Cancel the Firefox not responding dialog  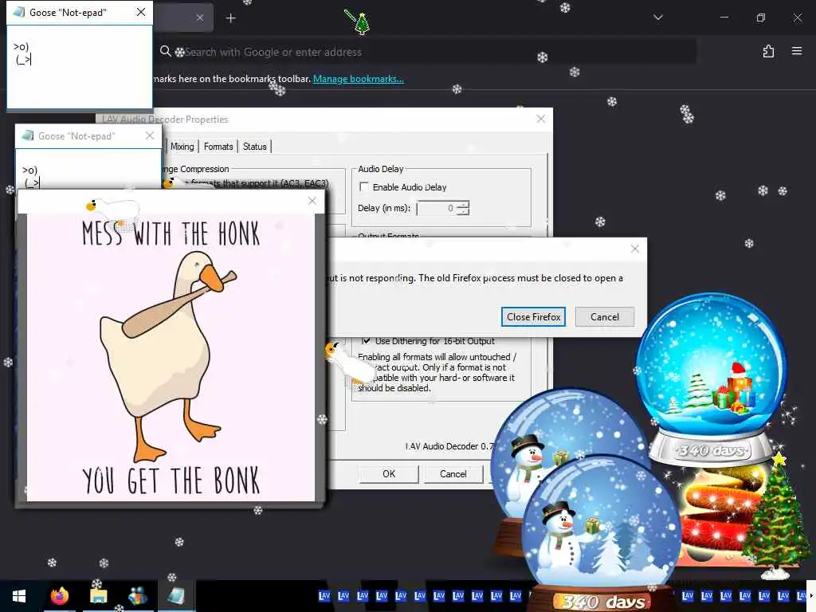point(604,317)
